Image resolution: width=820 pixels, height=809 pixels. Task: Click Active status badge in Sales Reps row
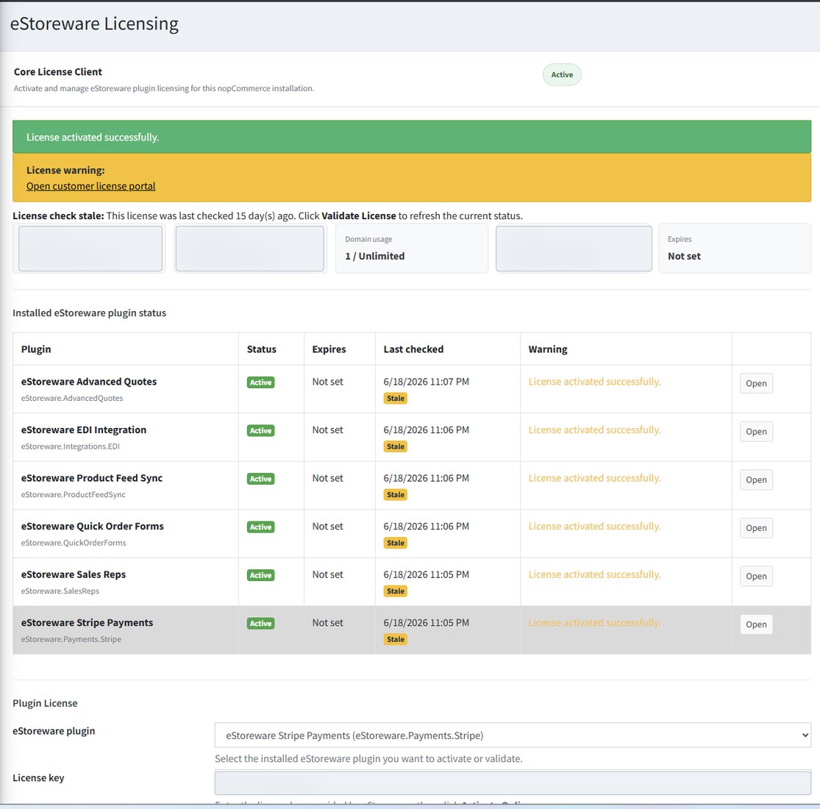(260, 574)
